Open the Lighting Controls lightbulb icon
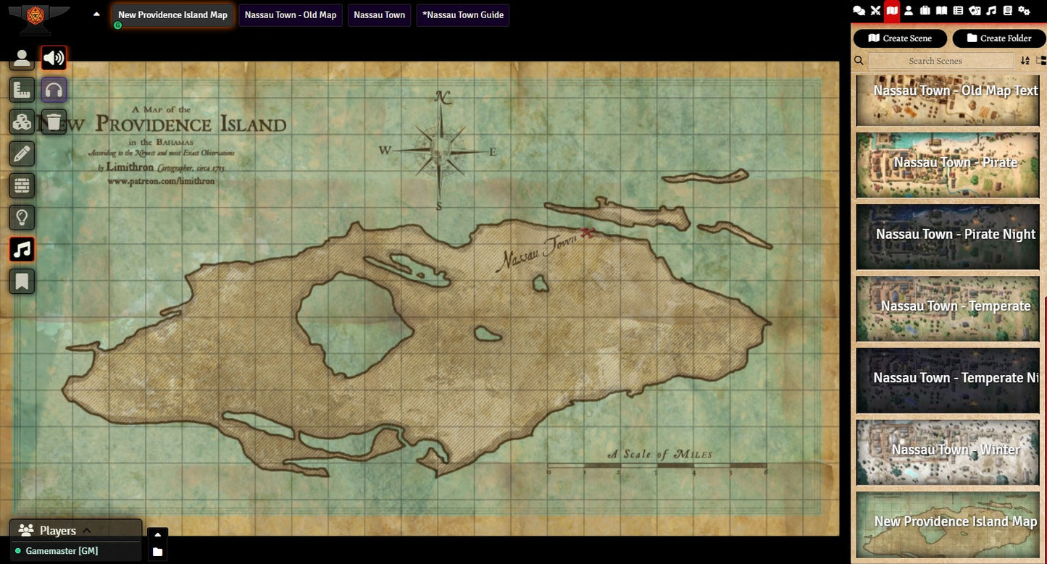 pyautogui.click(x=22, y=217)
